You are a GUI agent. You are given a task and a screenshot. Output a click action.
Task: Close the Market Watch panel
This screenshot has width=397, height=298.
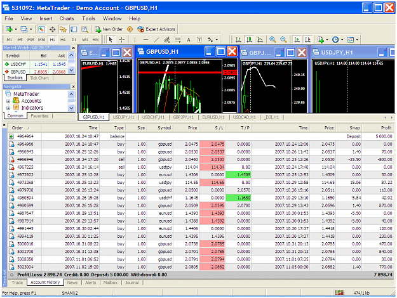pyautogui.click(x=74, y=48)
